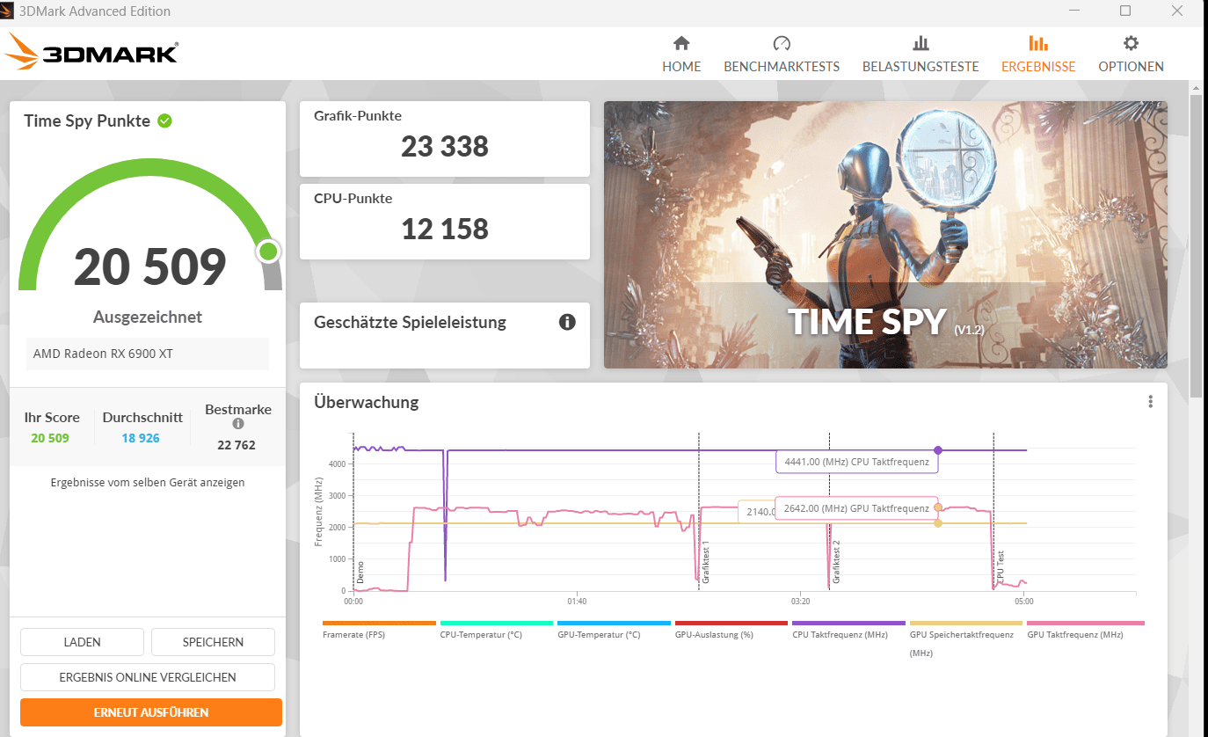The image size is (1208, 737).
Task: Click the Überwachung heading
Action: (367, 403)
